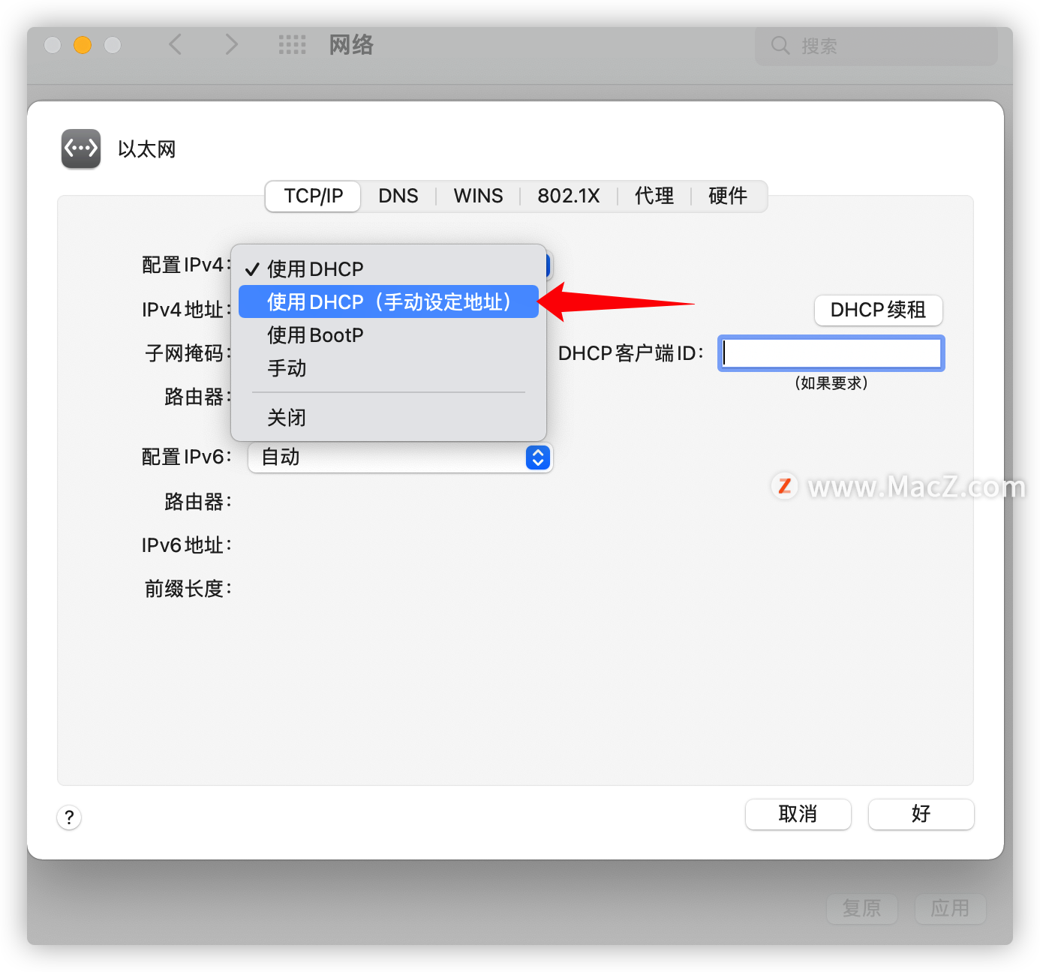The image size is (1040, 972).
Task: Confirm with the 好 button
Action: click(x=921, y=814)
